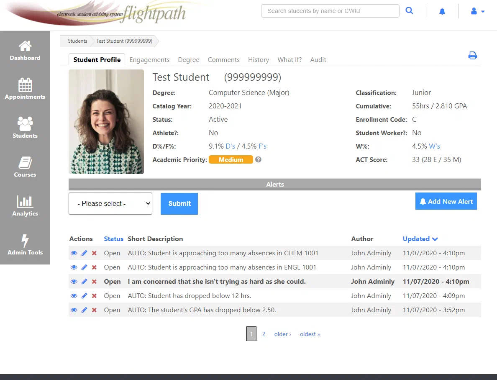
Task: View the 'I am concerned' alert
Action: tap(74, 281)
